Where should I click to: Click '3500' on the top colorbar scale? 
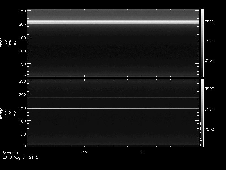[x=209, y=22]
